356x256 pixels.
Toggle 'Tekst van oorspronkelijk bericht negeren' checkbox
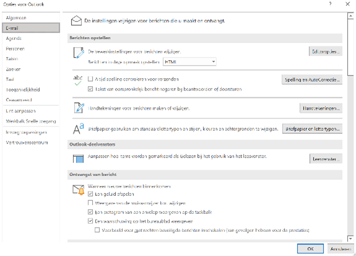coord(90,89)
